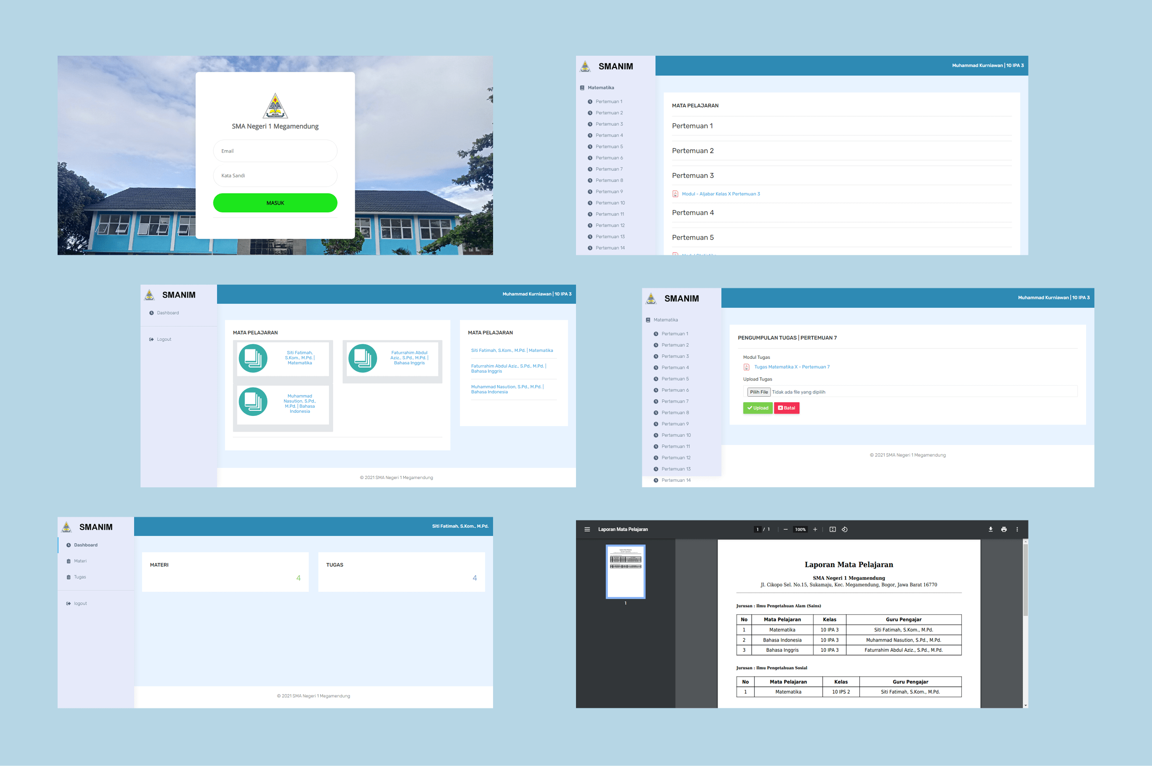Select the page 1 thumbnail in PDF sidebar
1152x766 pixels.
(625, 572)
